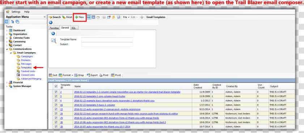Switch to the General tab
This screenshot has width=304, height=133.
[65, 28]
